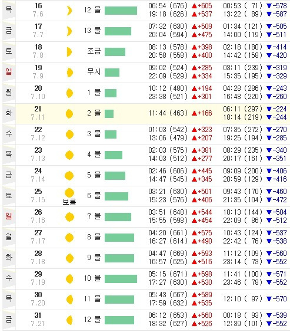Click the moon icon for day 20

[x=69, y=93]
